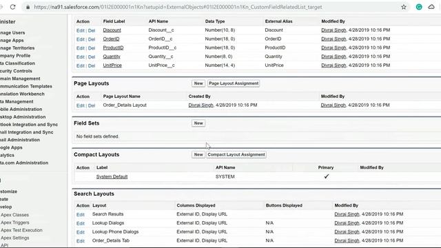The height and width of the screenshot is (248, 441).
Task: Reload the page with browser refresh icon
Action: [x=12, y=7]
